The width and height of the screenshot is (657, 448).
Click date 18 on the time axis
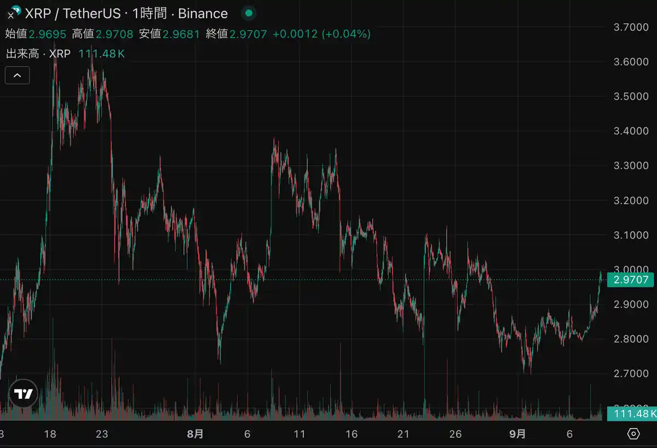pos(50,434)
